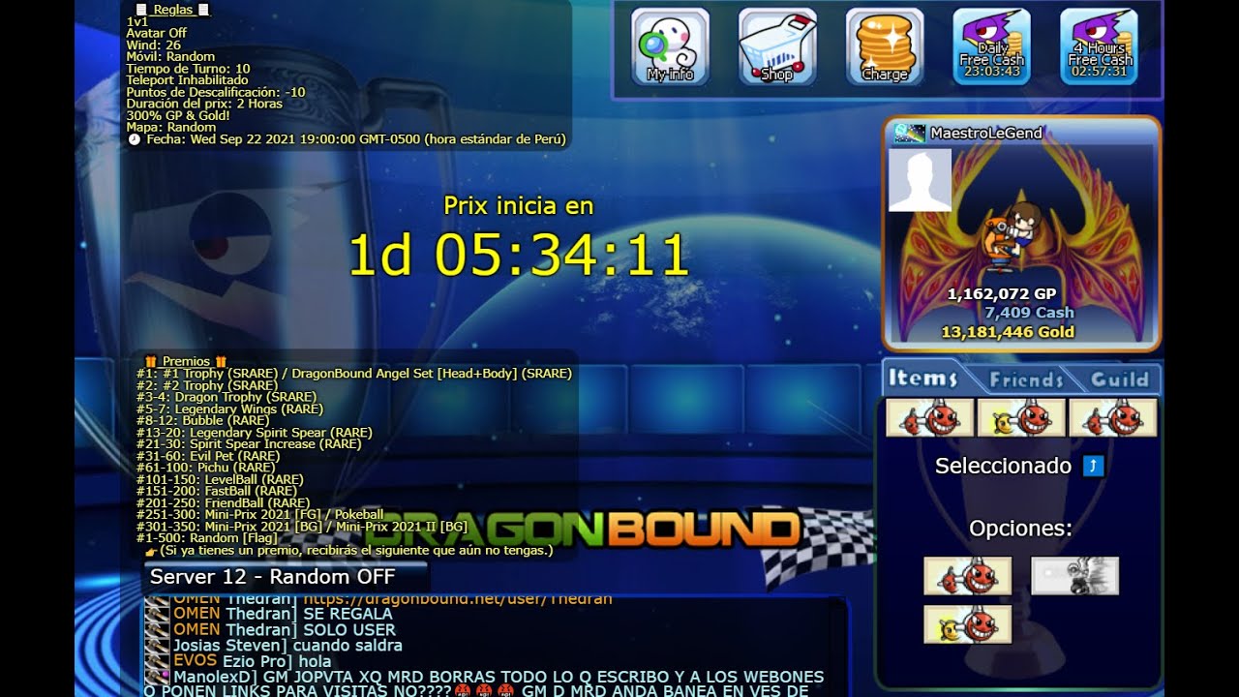
Task: Click the Opciones: label
Action: 1021,529
